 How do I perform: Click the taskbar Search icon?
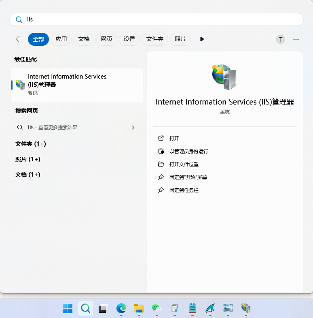point(86,308)
